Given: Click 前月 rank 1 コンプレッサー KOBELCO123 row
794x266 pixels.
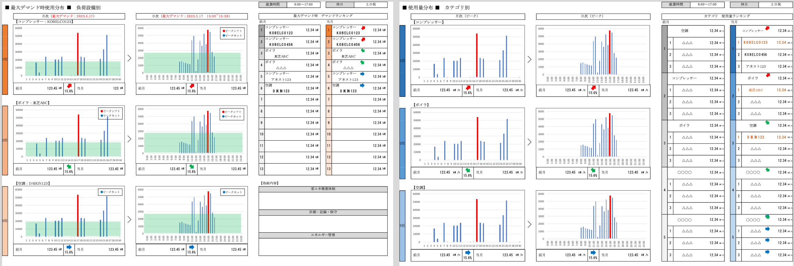Looking at the screenshot, I should click(x=289, y=30).
